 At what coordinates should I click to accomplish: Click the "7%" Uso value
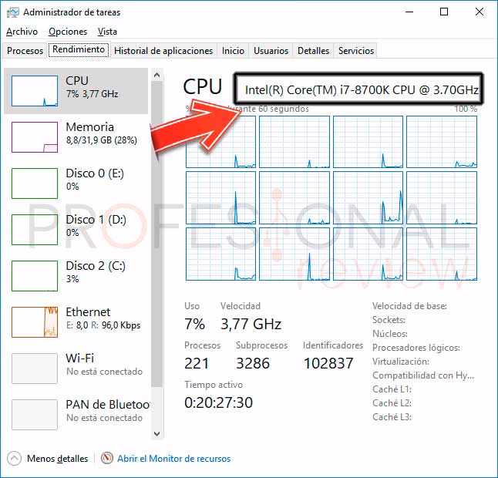194,325
